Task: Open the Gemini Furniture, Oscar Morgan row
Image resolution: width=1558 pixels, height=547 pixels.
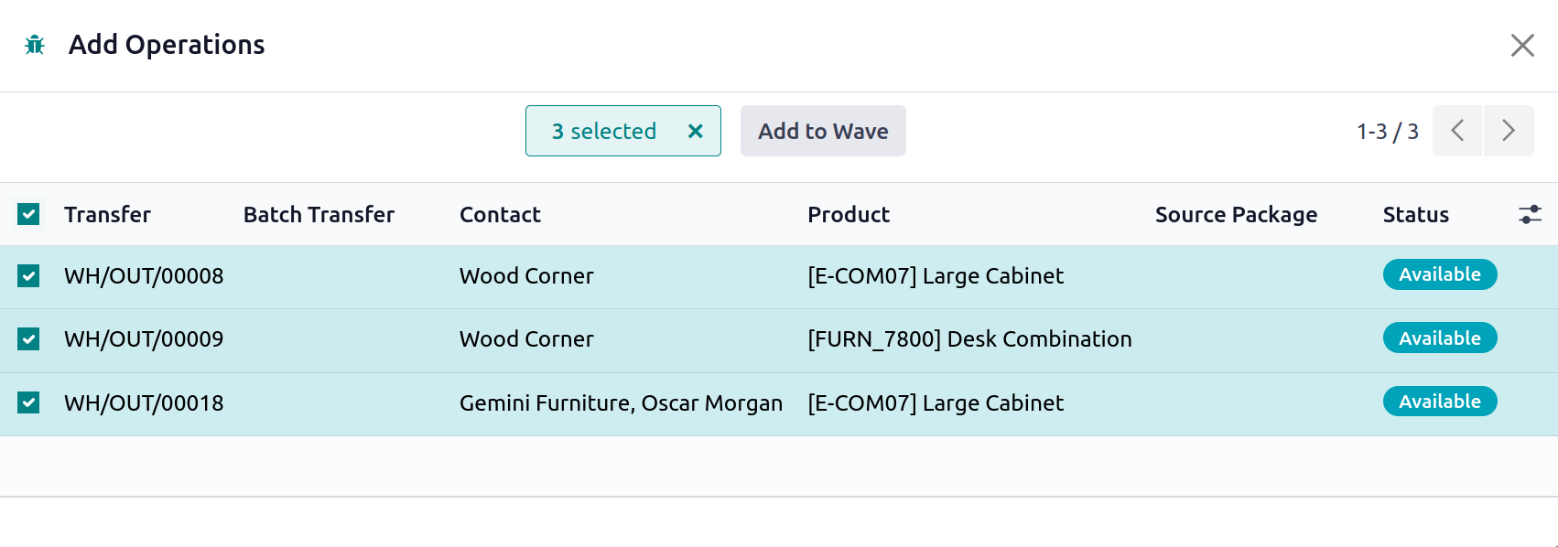Action: point(778,403)
